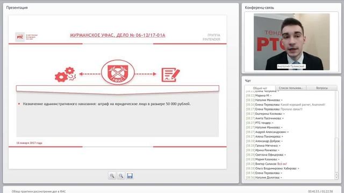Click the chat scrollbar thumb

336,155
